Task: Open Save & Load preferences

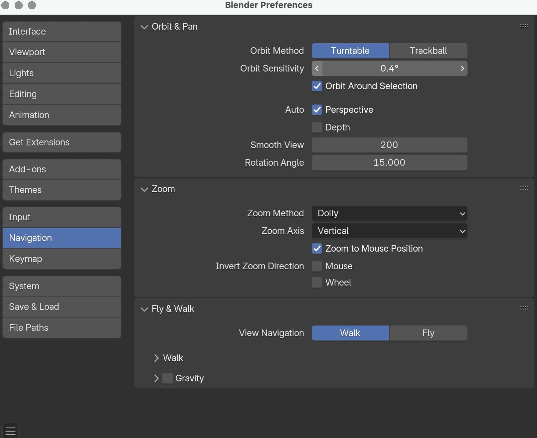Action: (x=62, y=307)
